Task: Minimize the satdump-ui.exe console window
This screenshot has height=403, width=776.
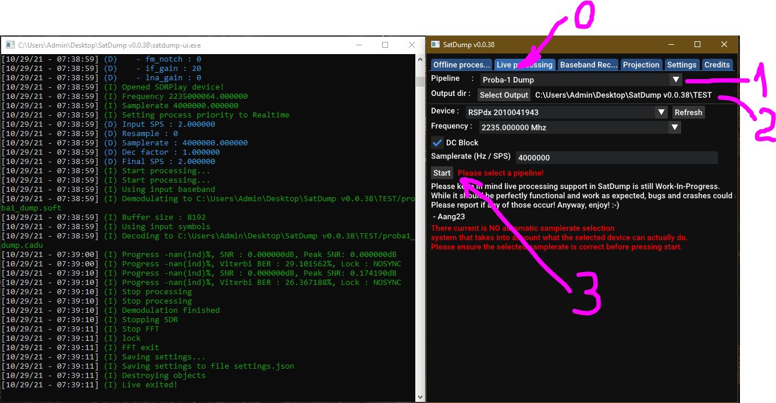Action: coord(358,45)
